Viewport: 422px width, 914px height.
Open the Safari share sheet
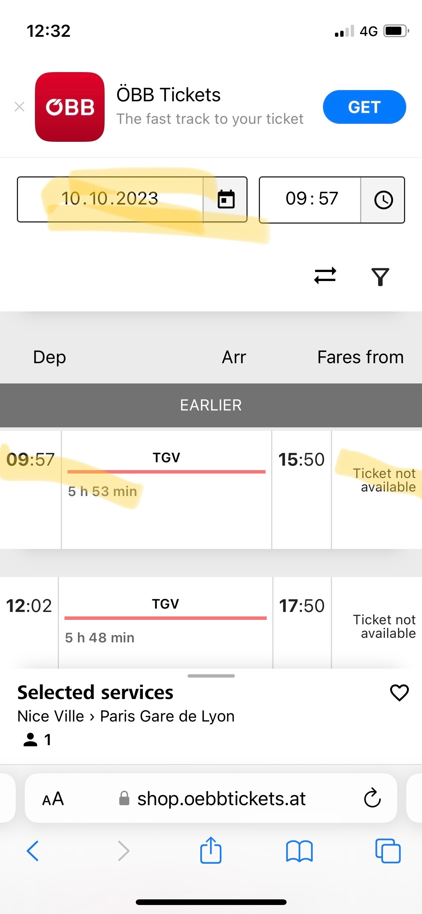tap(211, 850)
